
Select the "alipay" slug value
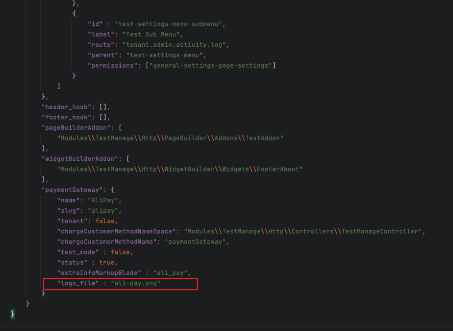[103, 211]
